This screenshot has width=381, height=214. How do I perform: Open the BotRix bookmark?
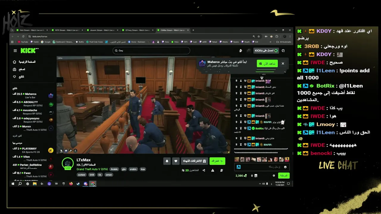(80, 42)
